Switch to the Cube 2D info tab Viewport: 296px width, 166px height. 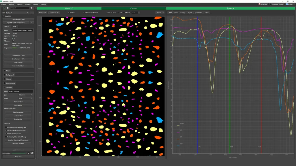(x=6, y=26)
